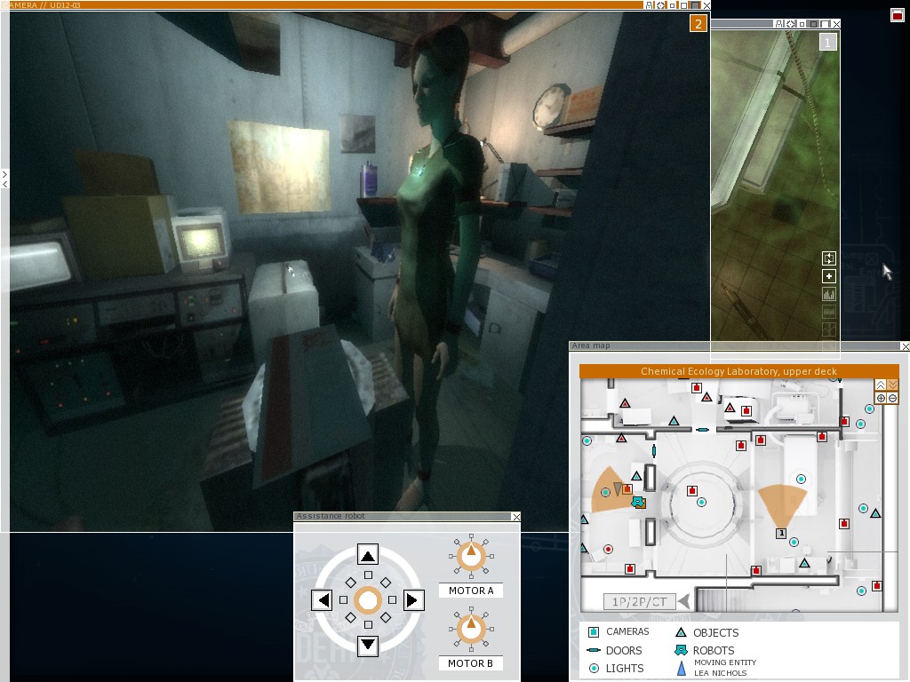Close the Assistance robot panel
This screenshot has height=682, width=910.
point(516,516)
